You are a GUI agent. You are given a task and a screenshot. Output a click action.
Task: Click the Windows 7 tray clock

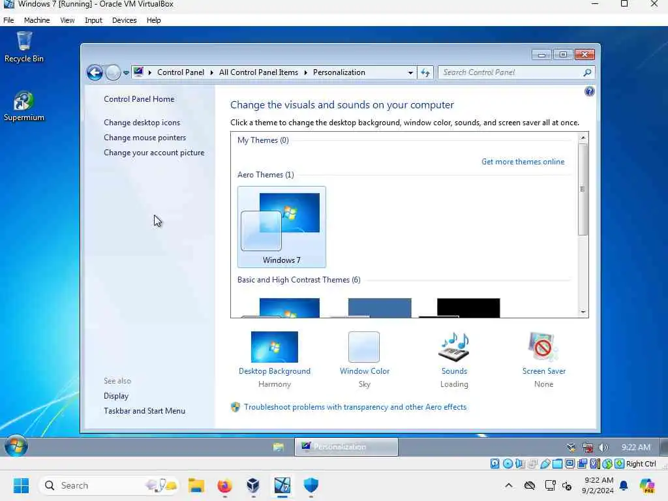click(x=635, y=447)
